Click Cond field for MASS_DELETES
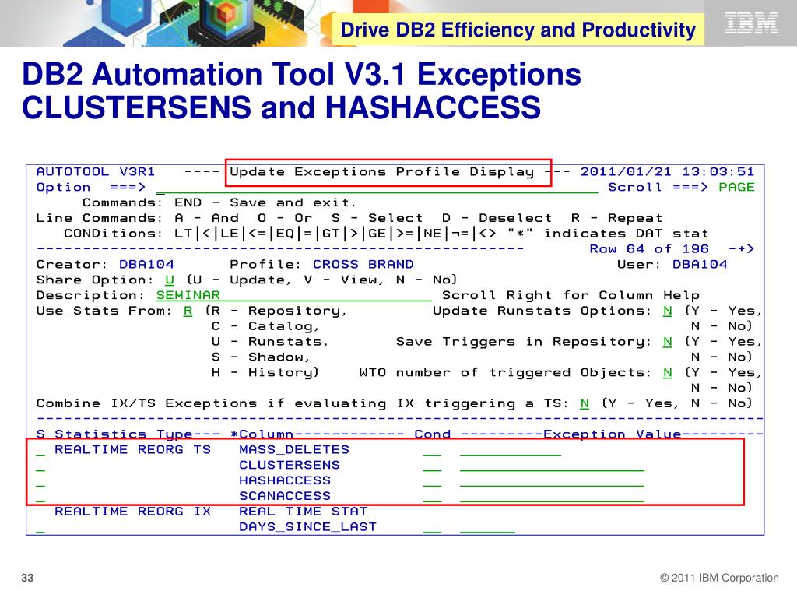The height and width of the screenshot is (598, 797). (x=432, y=450)
